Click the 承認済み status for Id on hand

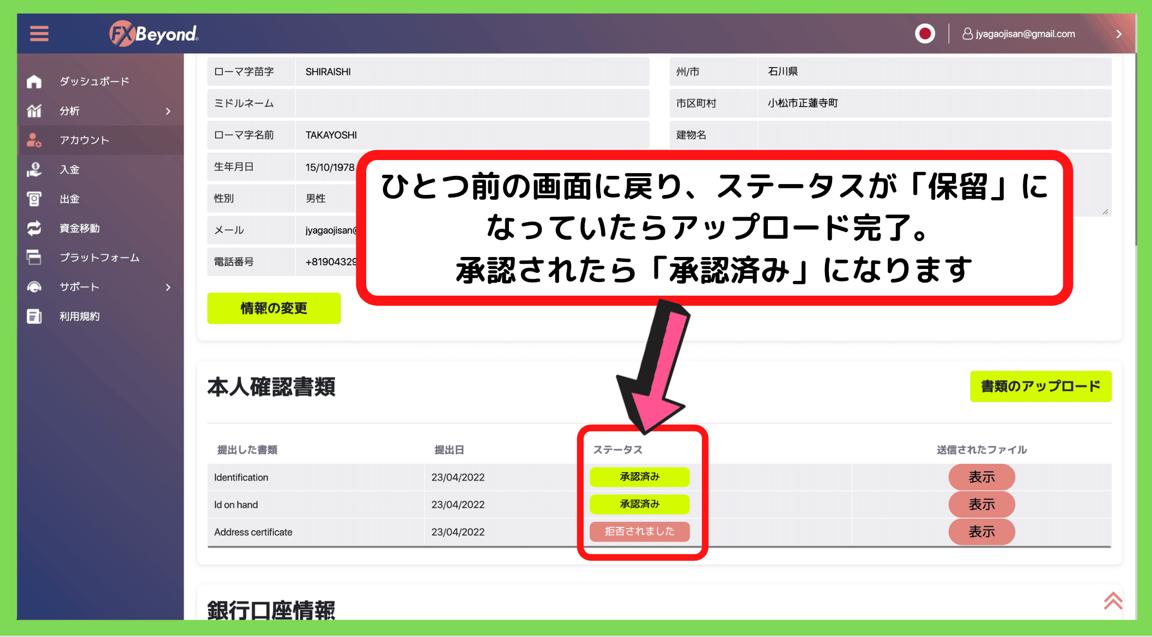point(639,504)
